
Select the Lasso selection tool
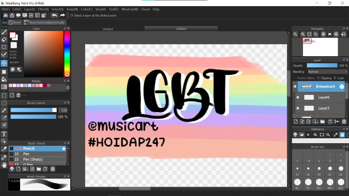pos(4,103)
